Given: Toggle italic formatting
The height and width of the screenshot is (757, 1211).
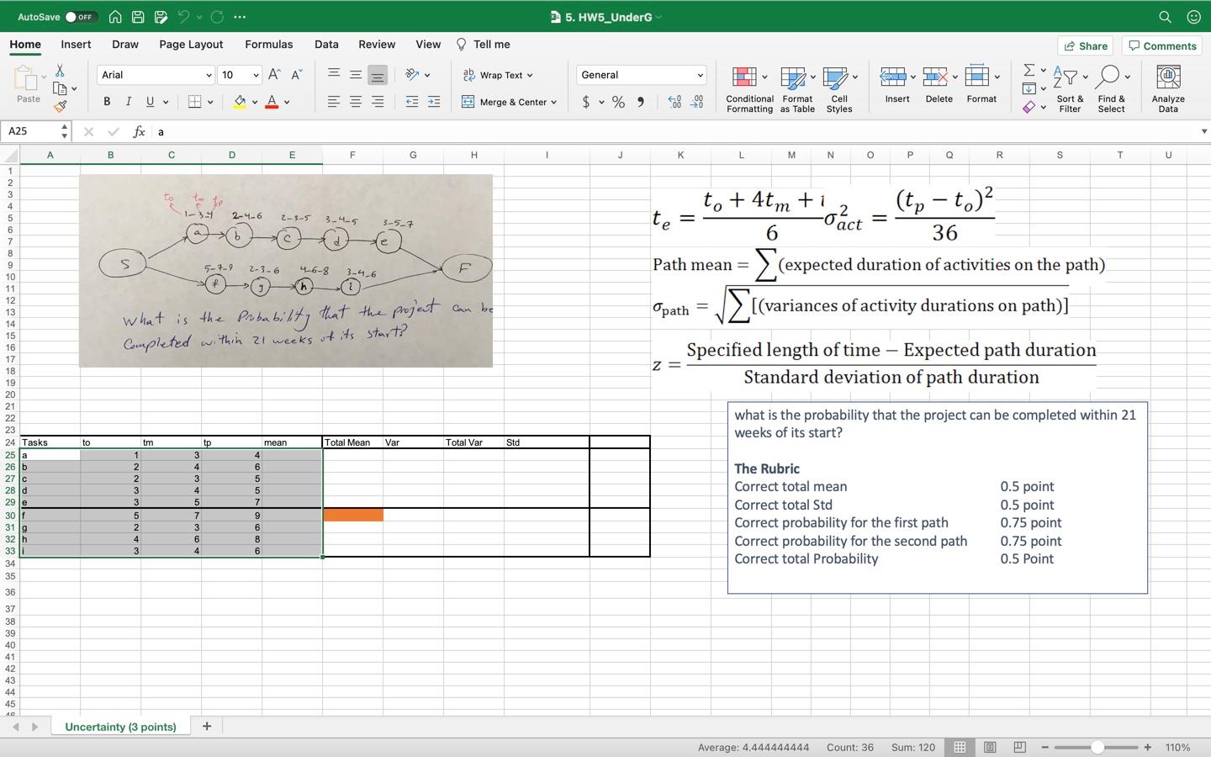Looking at the screenshot, I should [x=128, y=102].
